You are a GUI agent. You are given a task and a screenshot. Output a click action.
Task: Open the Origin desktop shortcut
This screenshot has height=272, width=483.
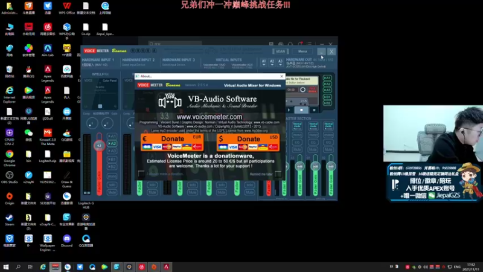coord(9,198)
